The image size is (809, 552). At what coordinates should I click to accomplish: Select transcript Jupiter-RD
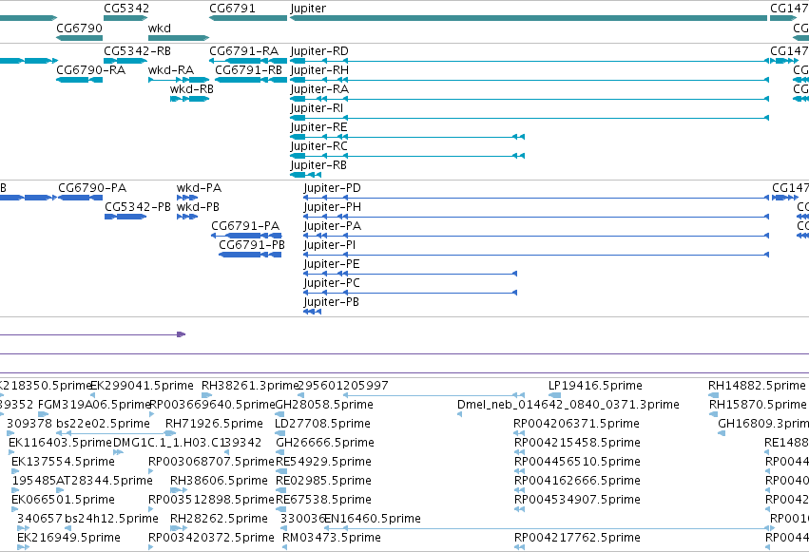pos(530,61)
